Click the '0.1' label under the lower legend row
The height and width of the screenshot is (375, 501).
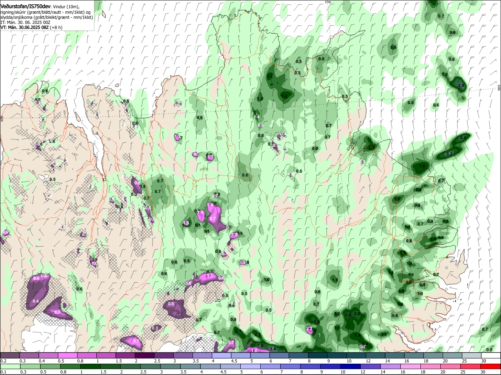pyautogui.click(x=3, y=372)
